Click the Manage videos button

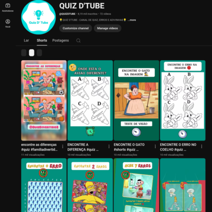tap(107, 28)
